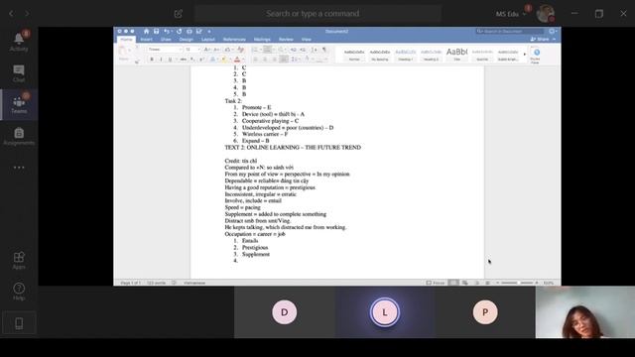Image resolution: width=635 pixels, height=357 pixels.
Task: Open the font name combo box
Action: coord(164,50)
